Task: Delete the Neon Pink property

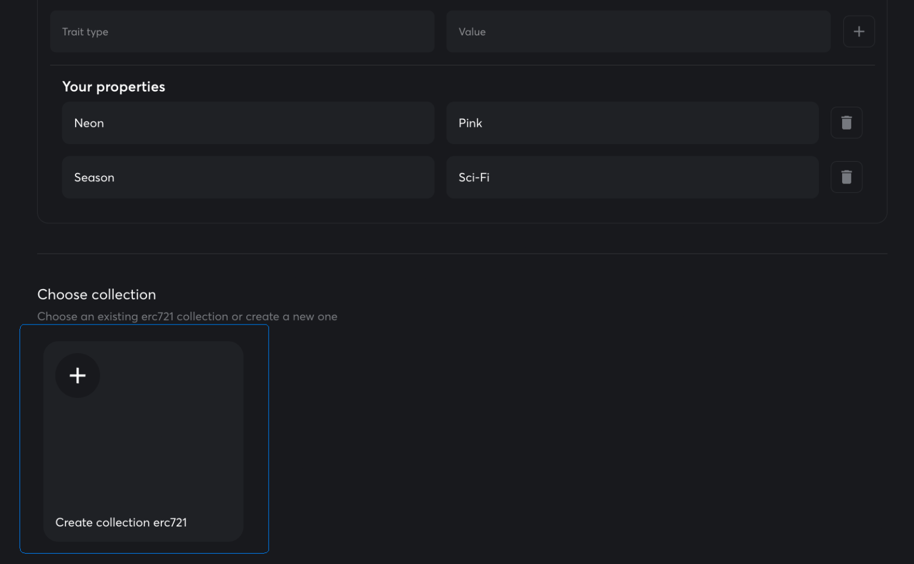Action: click(846, 123)
